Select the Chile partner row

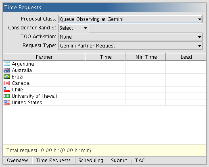click(104, 90)
